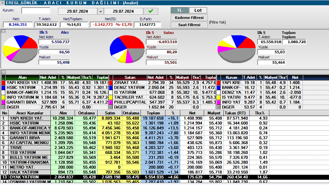Click the buyers pie chart

(x=20, y=49)
